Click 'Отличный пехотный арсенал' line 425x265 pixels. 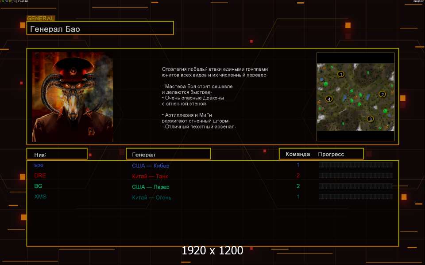point(199,127)
